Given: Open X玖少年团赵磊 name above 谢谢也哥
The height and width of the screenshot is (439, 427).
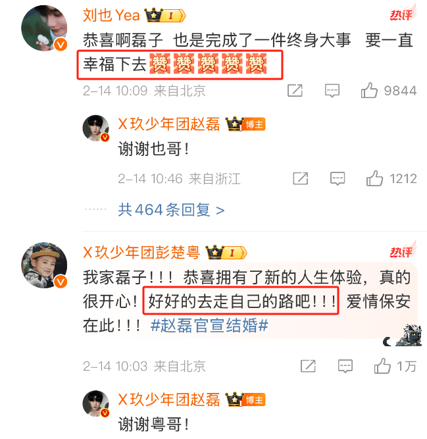Looking at the screenshot, I should click(x=169, y=124).
